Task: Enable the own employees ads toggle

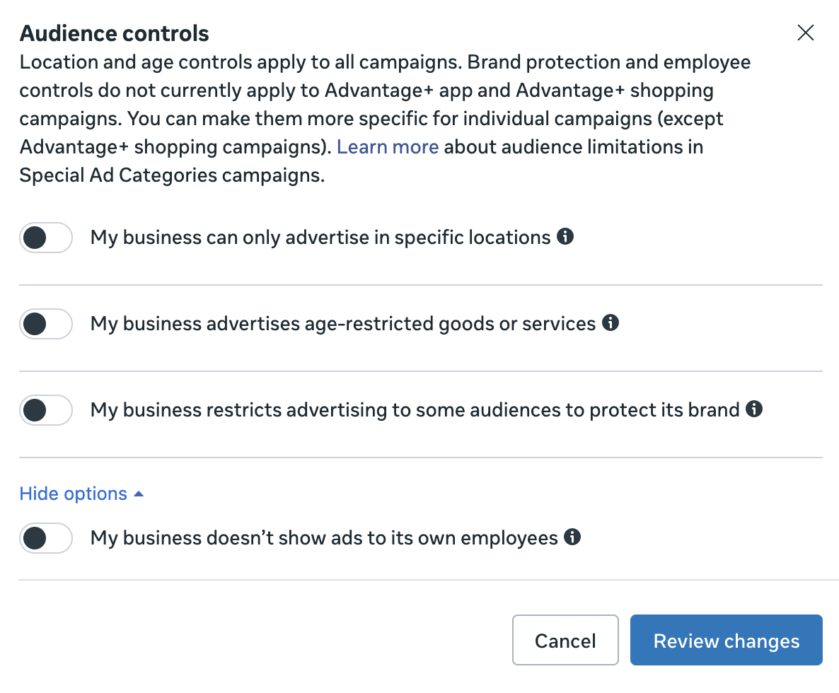Action: pos(46,538)
